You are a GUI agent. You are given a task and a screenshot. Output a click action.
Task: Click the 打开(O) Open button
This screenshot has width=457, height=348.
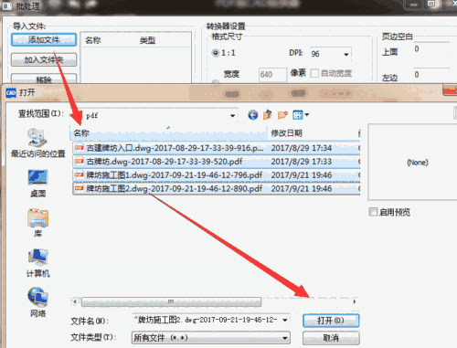(331, 321)
